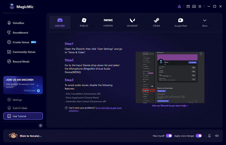Image resolution: width=226 pixels, height=145 pixels.
Task: Maximize the MagicMic window
Action: pyautogui.click(x=215, y=6)
